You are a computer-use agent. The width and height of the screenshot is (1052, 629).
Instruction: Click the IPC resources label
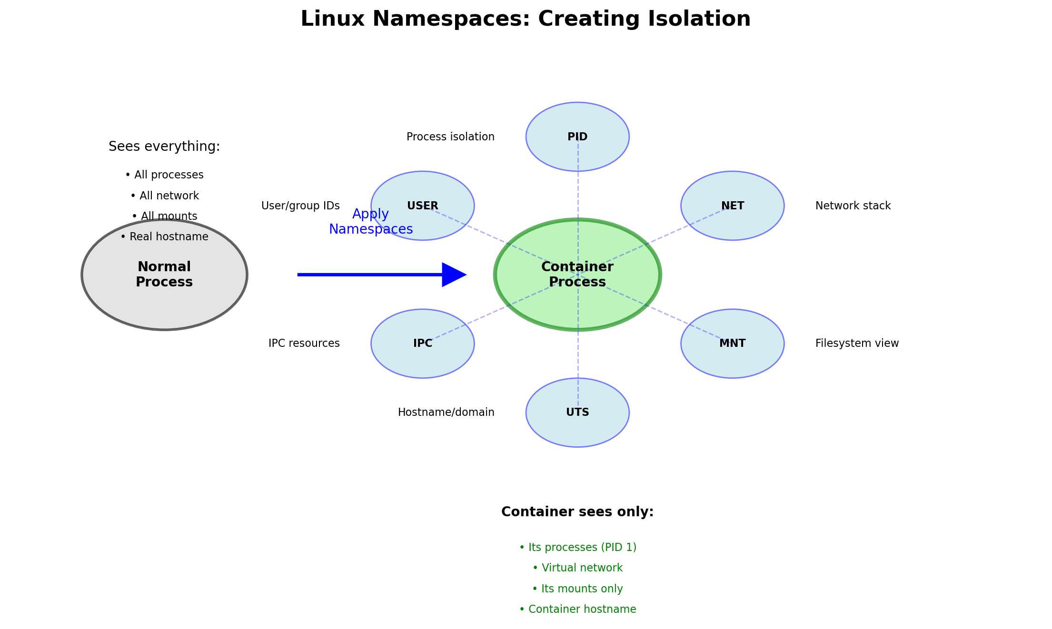click(x=304, y=344)
